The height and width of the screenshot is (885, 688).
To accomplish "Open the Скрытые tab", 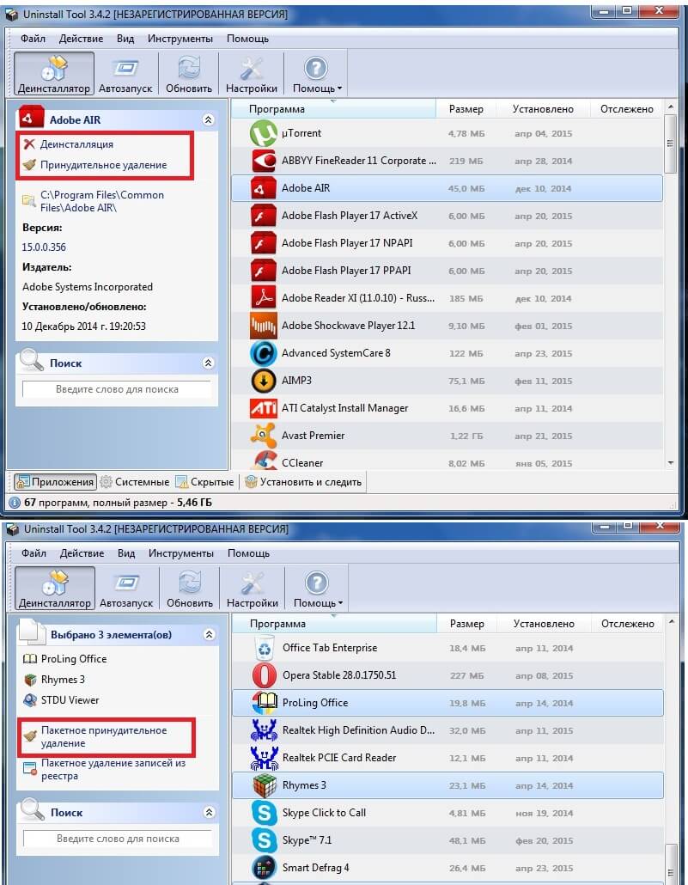I will coord(204,482).
